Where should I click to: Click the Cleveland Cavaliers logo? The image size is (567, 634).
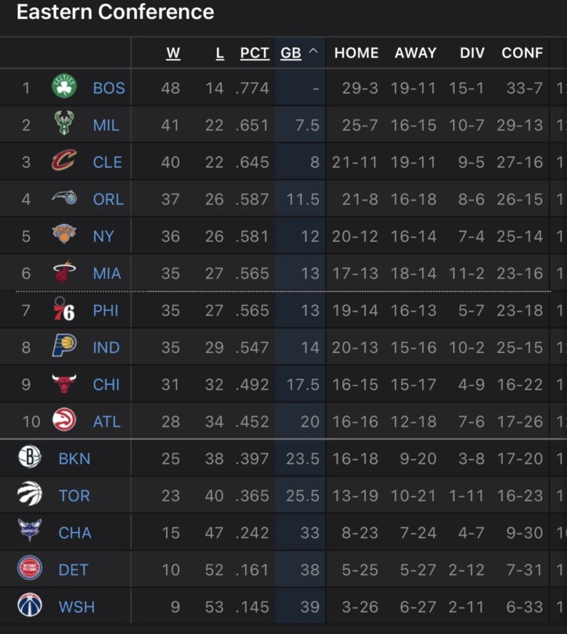[64, 162]
